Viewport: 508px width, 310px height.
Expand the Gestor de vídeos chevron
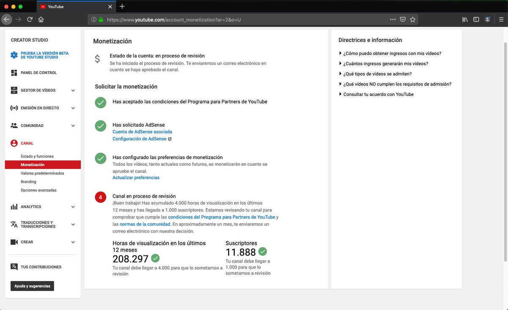pos(73,91)
